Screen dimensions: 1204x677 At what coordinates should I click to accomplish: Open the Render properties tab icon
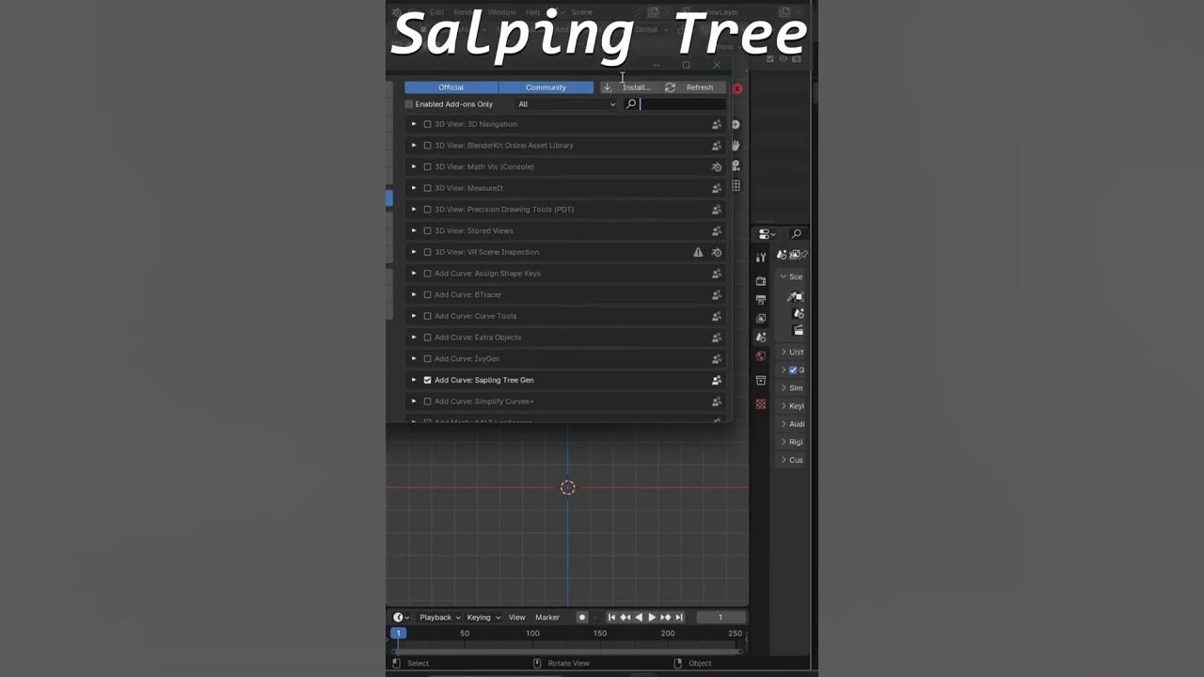[761, 281]
